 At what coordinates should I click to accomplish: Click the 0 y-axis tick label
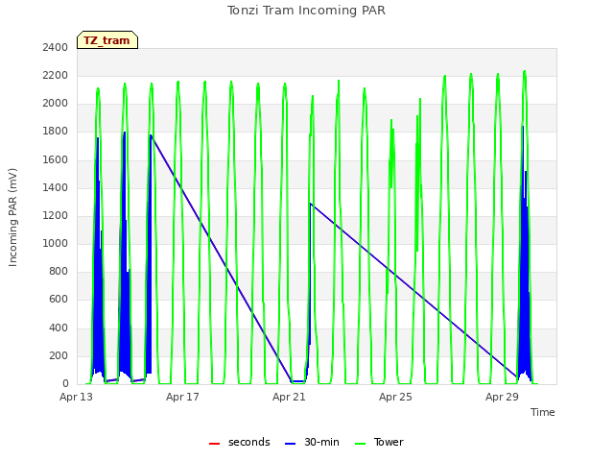pos(65,383)
